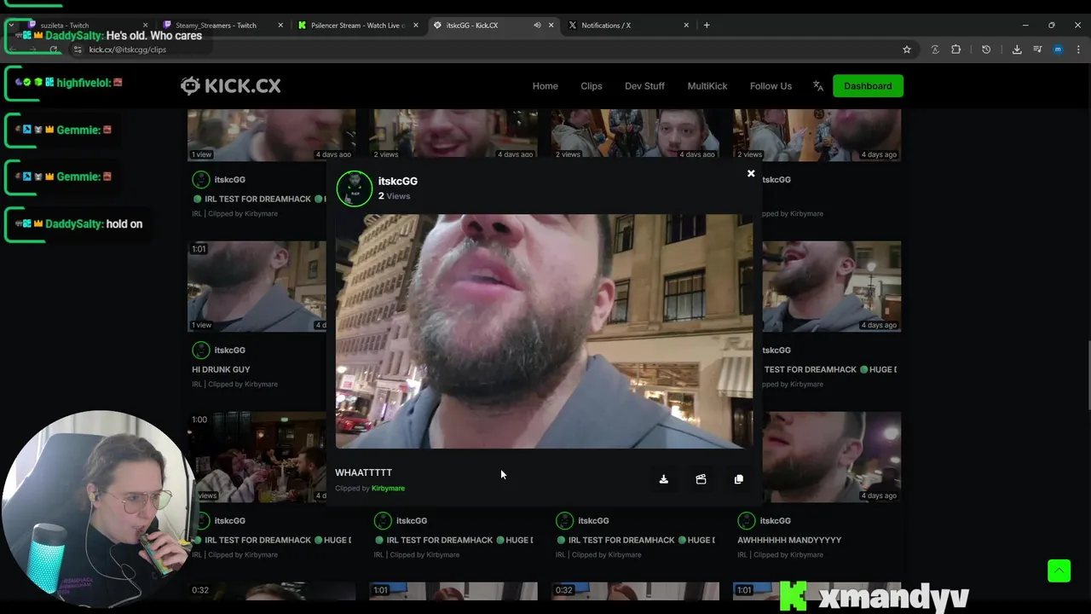Open the 1:00 clip thumbnail
1091x614 pixels.
coord(257,457)
